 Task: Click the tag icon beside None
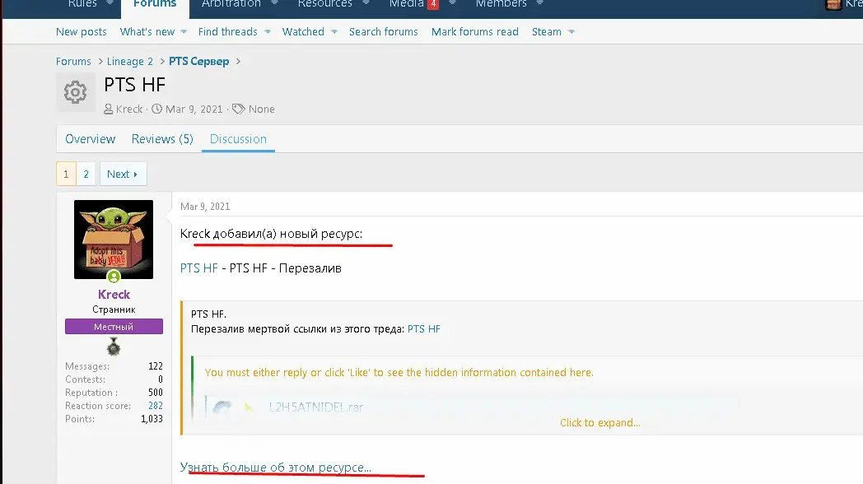[x=238, y=109]
